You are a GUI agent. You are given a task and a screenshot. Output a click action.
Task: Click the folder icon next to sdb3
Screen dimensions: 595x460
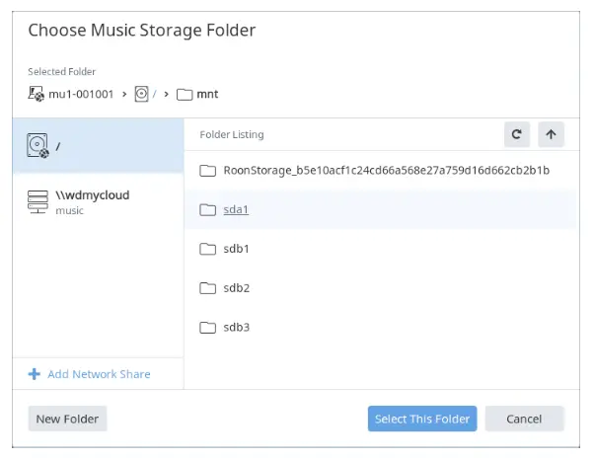[207, 327]
